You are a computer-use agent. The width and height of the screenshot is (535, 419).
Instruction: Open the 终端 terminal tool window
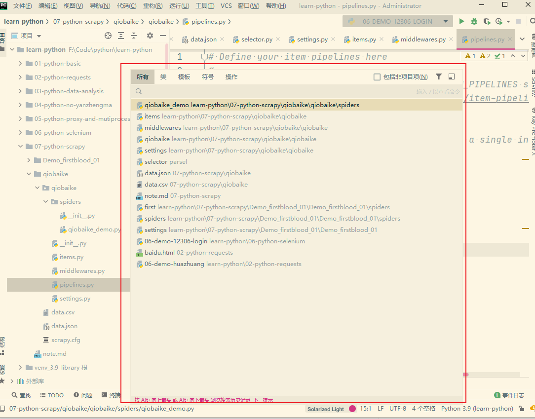pos(112,395)
